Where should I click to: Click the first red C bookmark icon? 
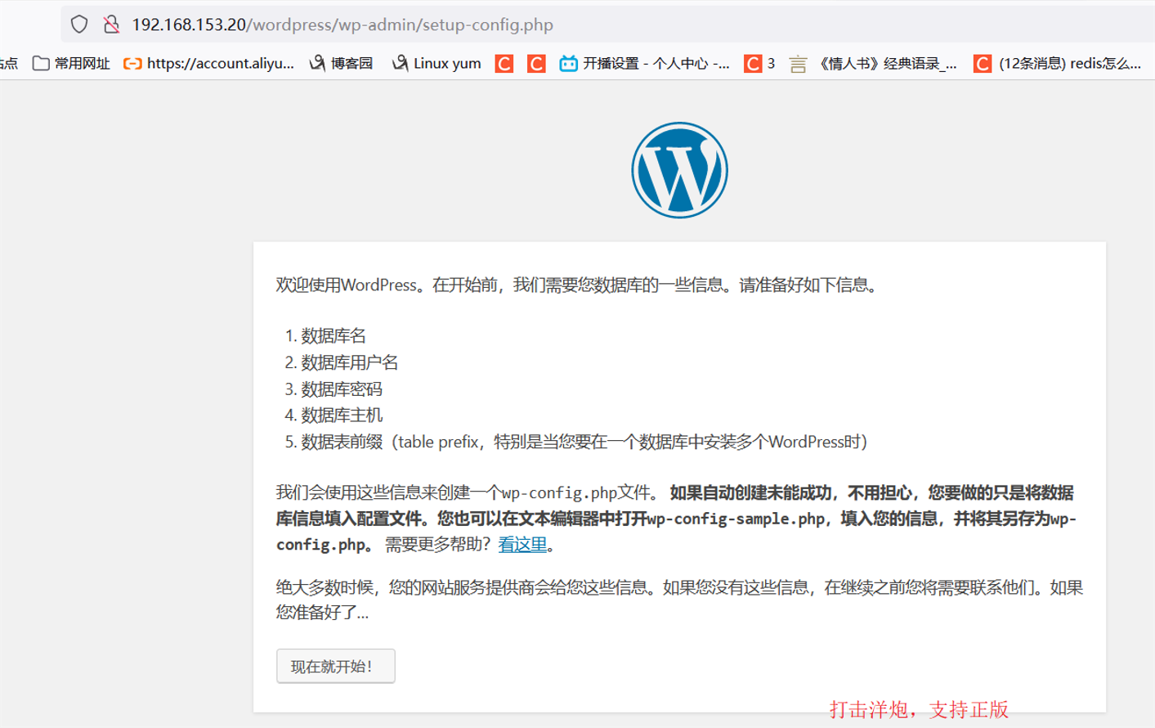pyautogui.click(x=504, y=64)
